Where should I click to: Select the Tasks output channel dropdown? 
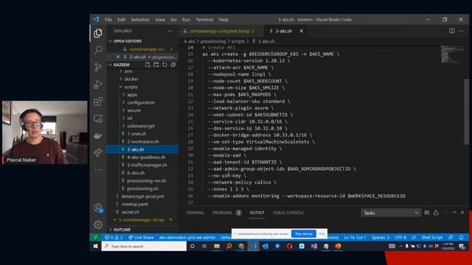click(391, 213)
